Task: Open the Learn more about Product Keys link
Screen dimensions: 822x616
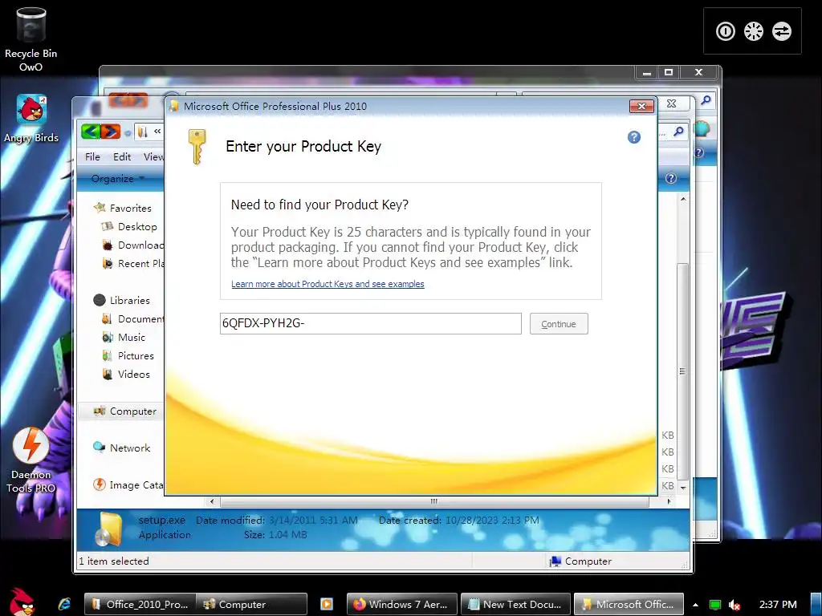Action: pyautogui.click(x=328, y=284)
